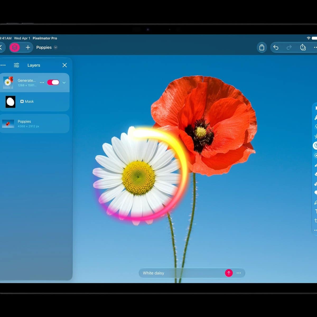Click the Wi-Fi status icon
Screen dimensions: 317x317
coord(309,38)
